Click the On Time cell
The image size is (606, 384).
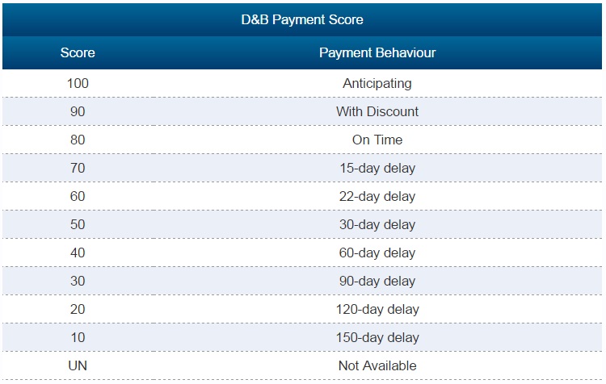[x=377, y=140]
